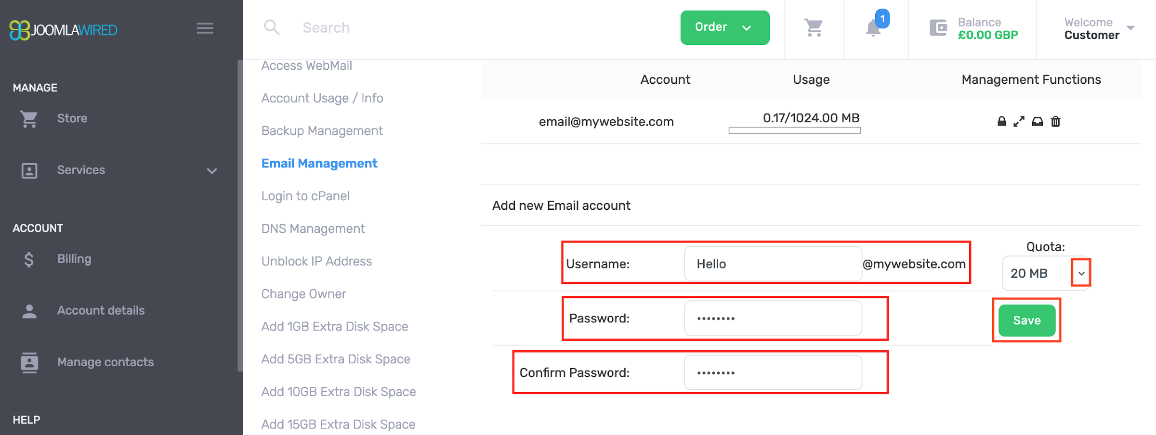Open the Order dropdown button
1156x435 pixels.
[724, 27]
